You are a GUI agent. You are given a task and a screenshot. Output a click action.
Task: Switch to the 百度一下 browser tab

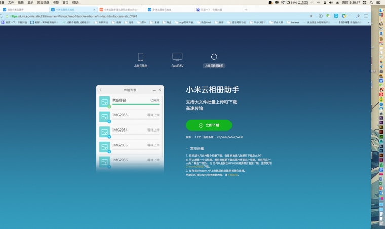[x=218, y=9]
